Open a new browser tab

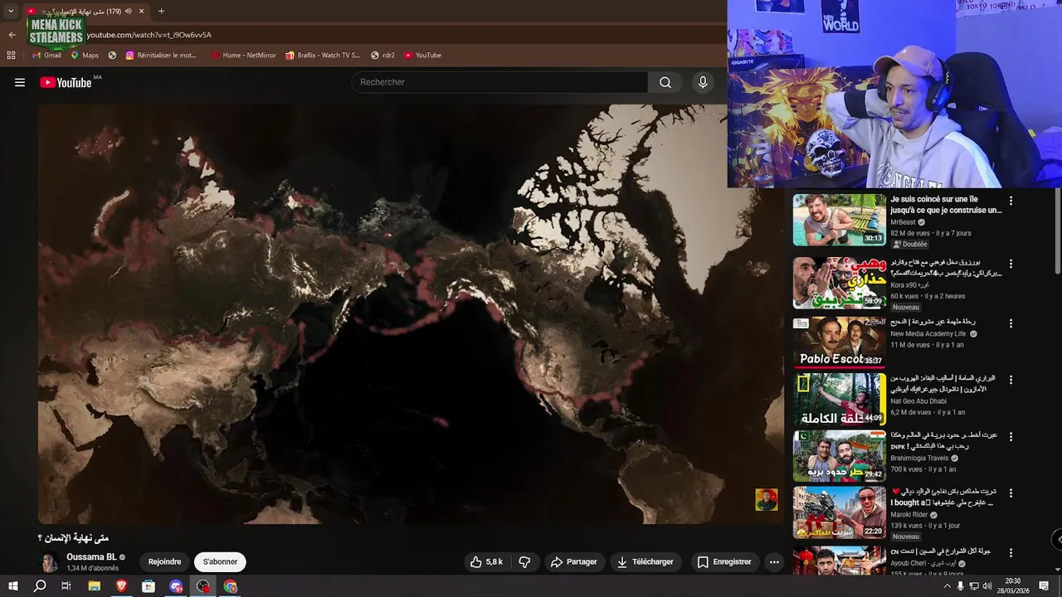point(161,12)
